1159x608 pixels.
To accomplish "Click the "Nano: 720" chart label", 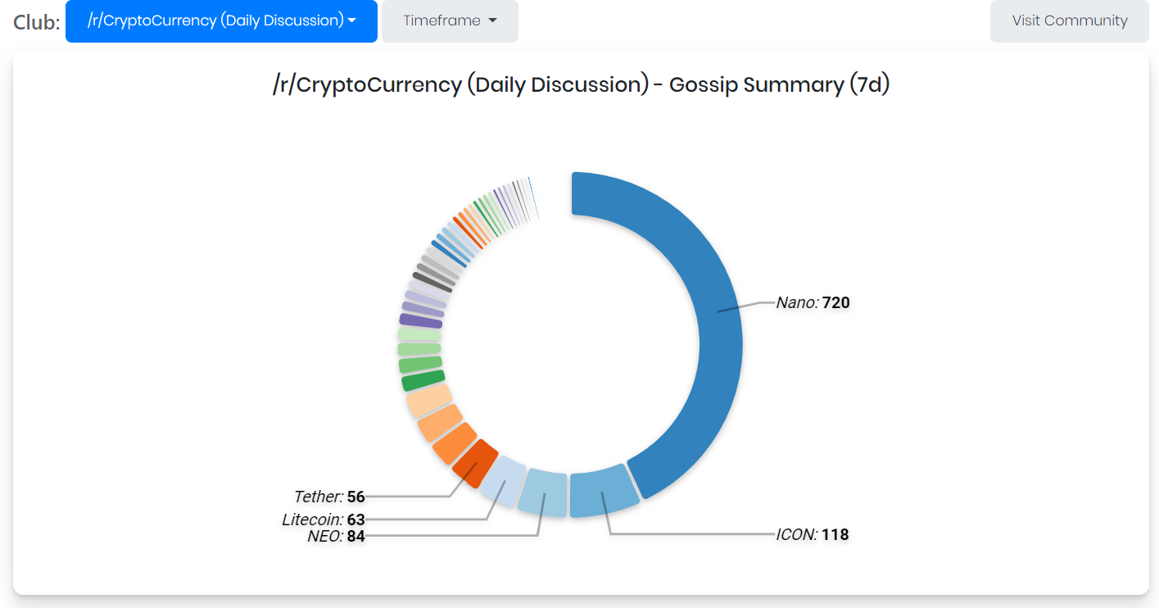I will [x=813, y=303].
